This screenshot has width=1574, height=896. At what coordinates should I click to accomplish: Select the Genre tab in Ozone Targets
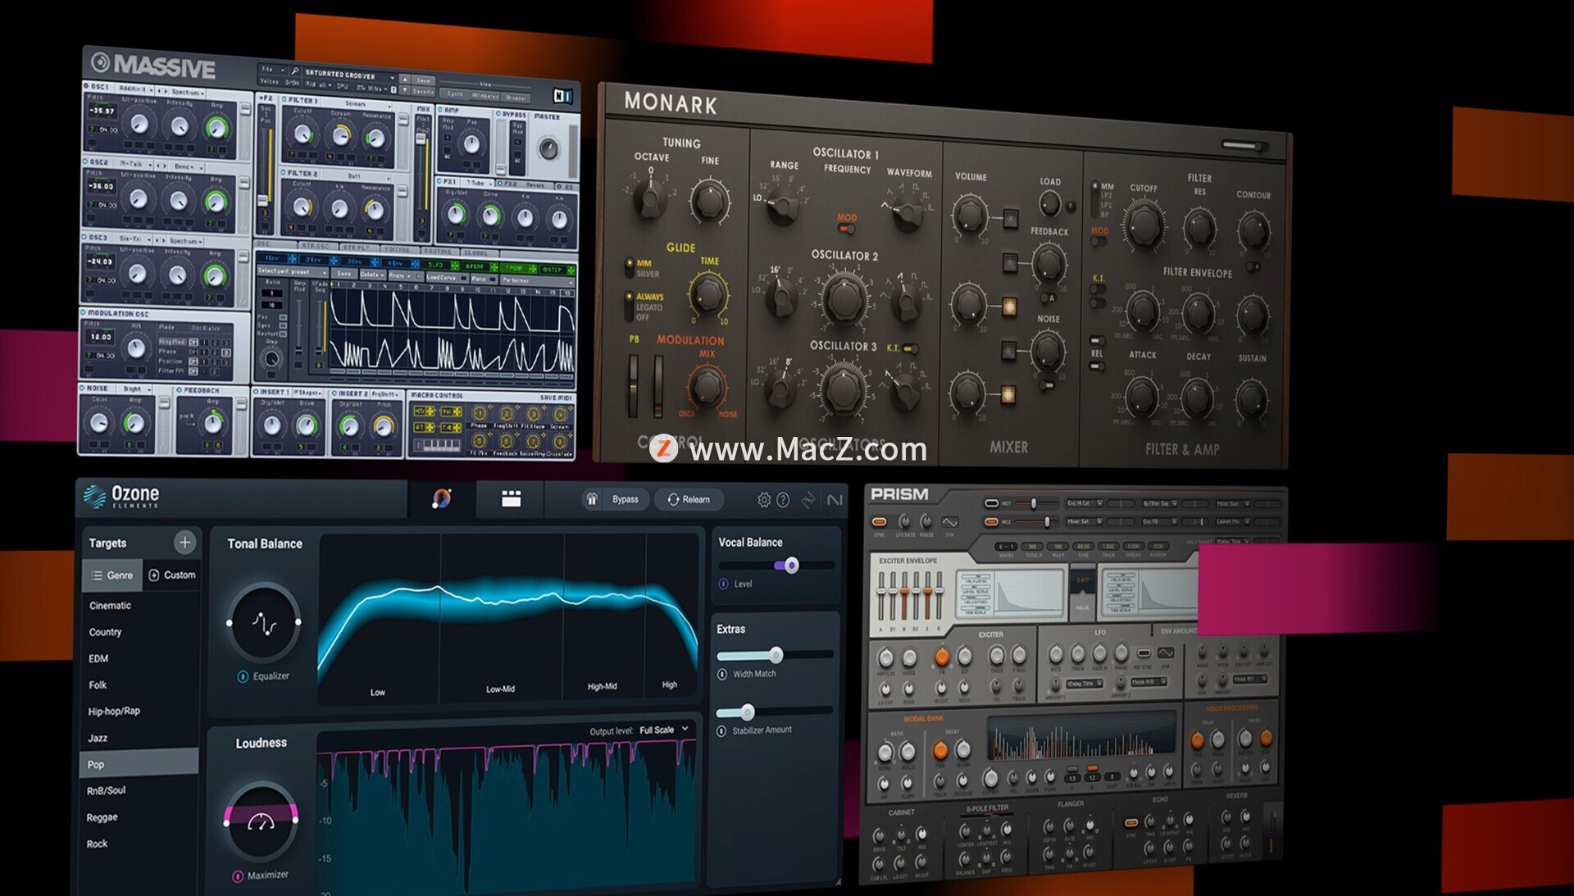[112, 575]
